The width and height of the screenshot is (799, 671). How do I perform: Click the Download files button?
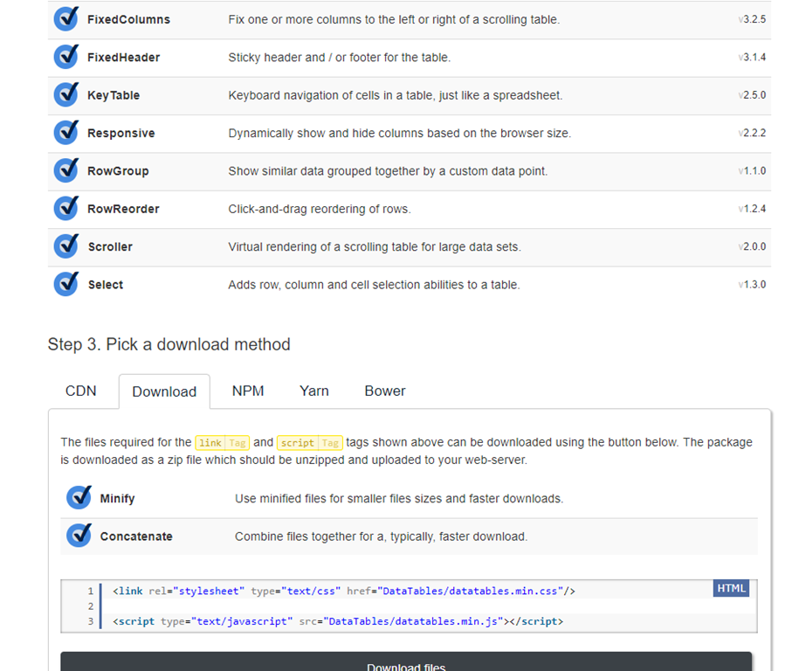406,661
